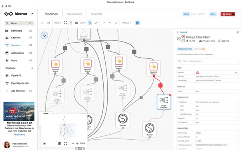Expand the Models row dropdown arrow
The height and width of the screenshot is (150, 241).
(236, 72)
